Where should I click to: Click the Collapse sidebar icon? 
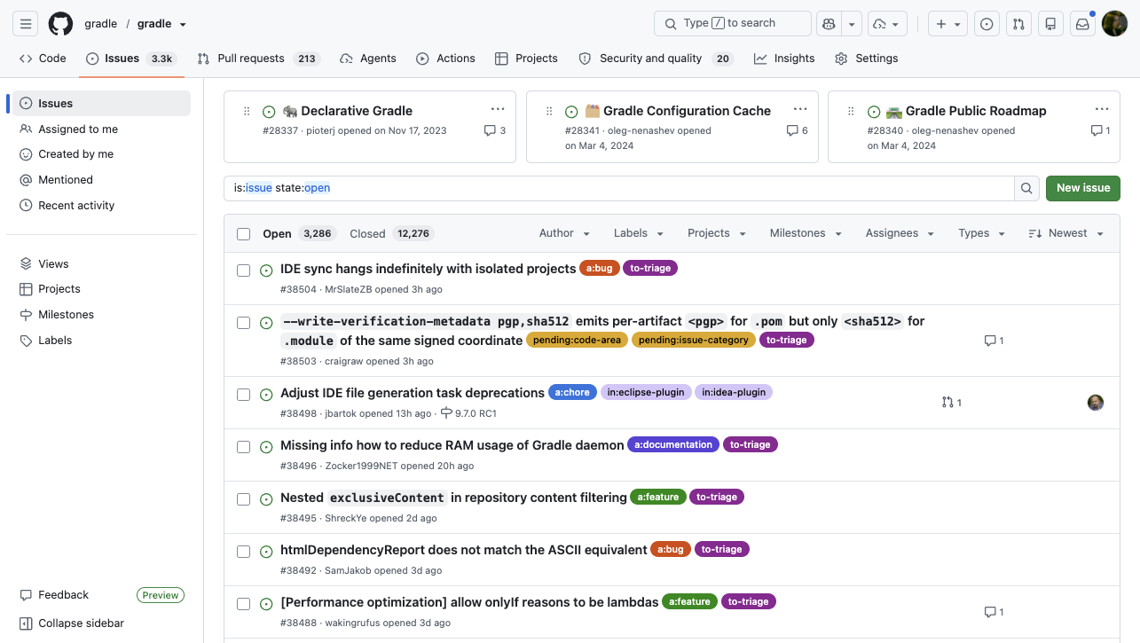26,623
